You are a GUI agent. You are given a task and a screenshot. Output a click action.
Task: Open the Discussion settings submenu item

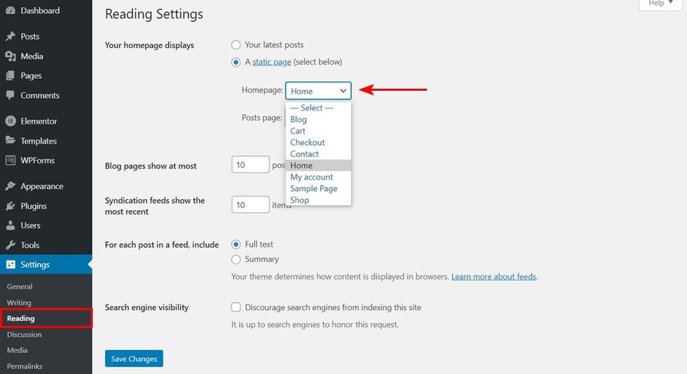[24, 334]
